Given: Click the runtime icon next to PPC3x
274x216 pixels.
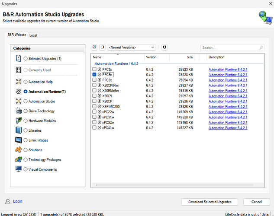Looking at the screenshot, I should point(100,70).
